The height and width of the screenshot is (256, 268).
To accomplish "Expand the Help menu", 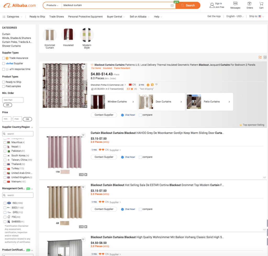I will pyautogui.click(x=158, y=17).
